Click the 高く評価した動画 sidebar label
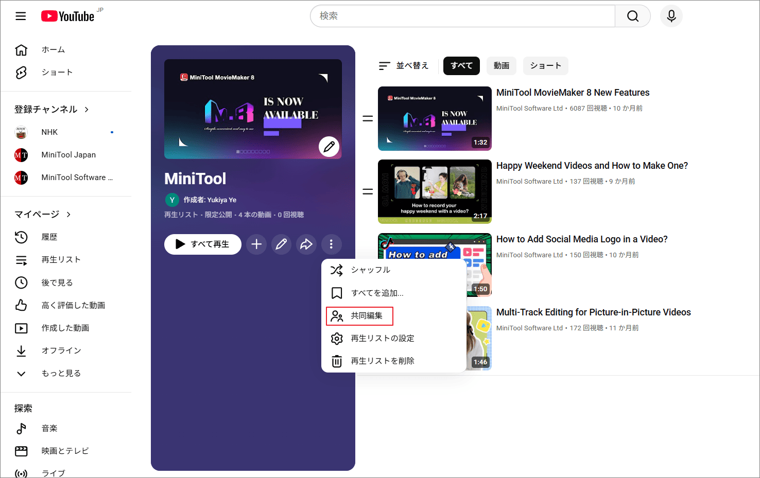The width and height of the screenshot is (760, 478). pyautogui.click(x=73, y=305)
